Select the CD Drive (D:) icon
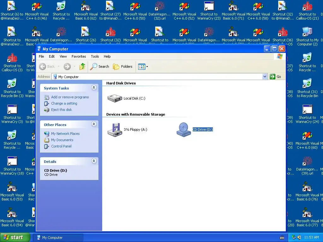The width and height of the screenshot is (323, 242). [x=184, y=130]
